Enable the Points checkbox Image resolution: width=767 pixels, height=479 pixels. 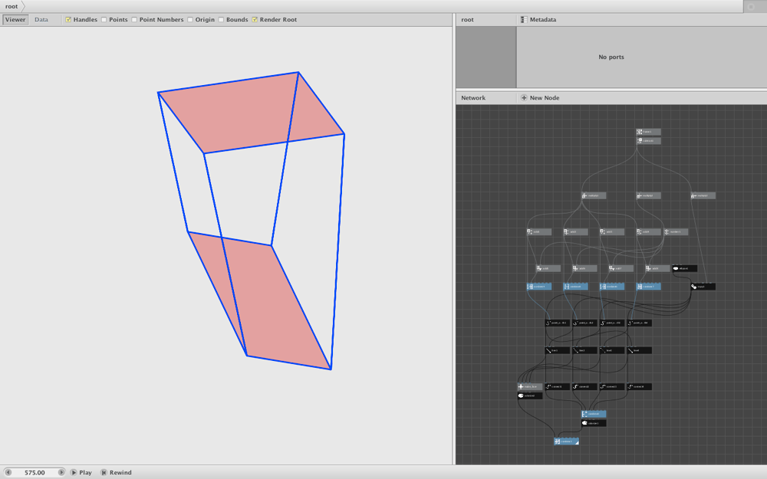point(104,20)
